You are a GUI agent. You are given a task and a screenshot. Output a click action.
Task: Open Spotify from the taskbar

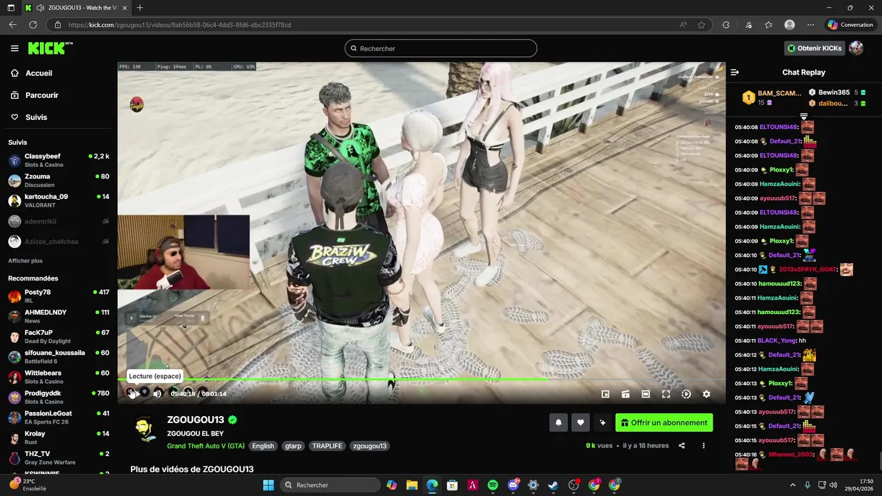pos(493,485)
